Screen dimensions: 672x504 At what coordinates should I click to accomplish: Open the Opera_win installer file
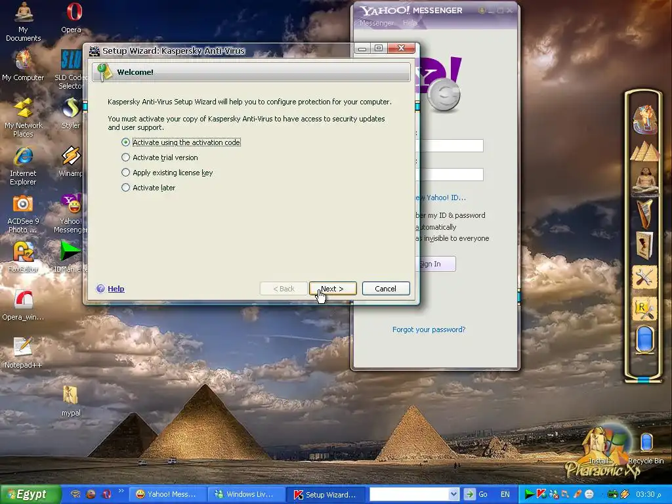coord(23,305)
